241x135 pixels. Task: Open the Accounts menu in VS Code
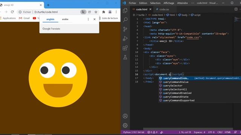tap(125, 116)
